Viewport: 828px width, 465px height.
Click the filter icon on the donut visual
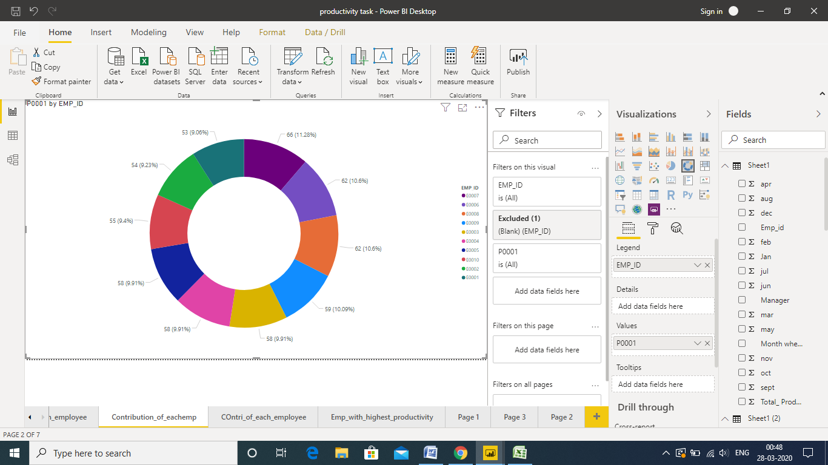[446, 107]
